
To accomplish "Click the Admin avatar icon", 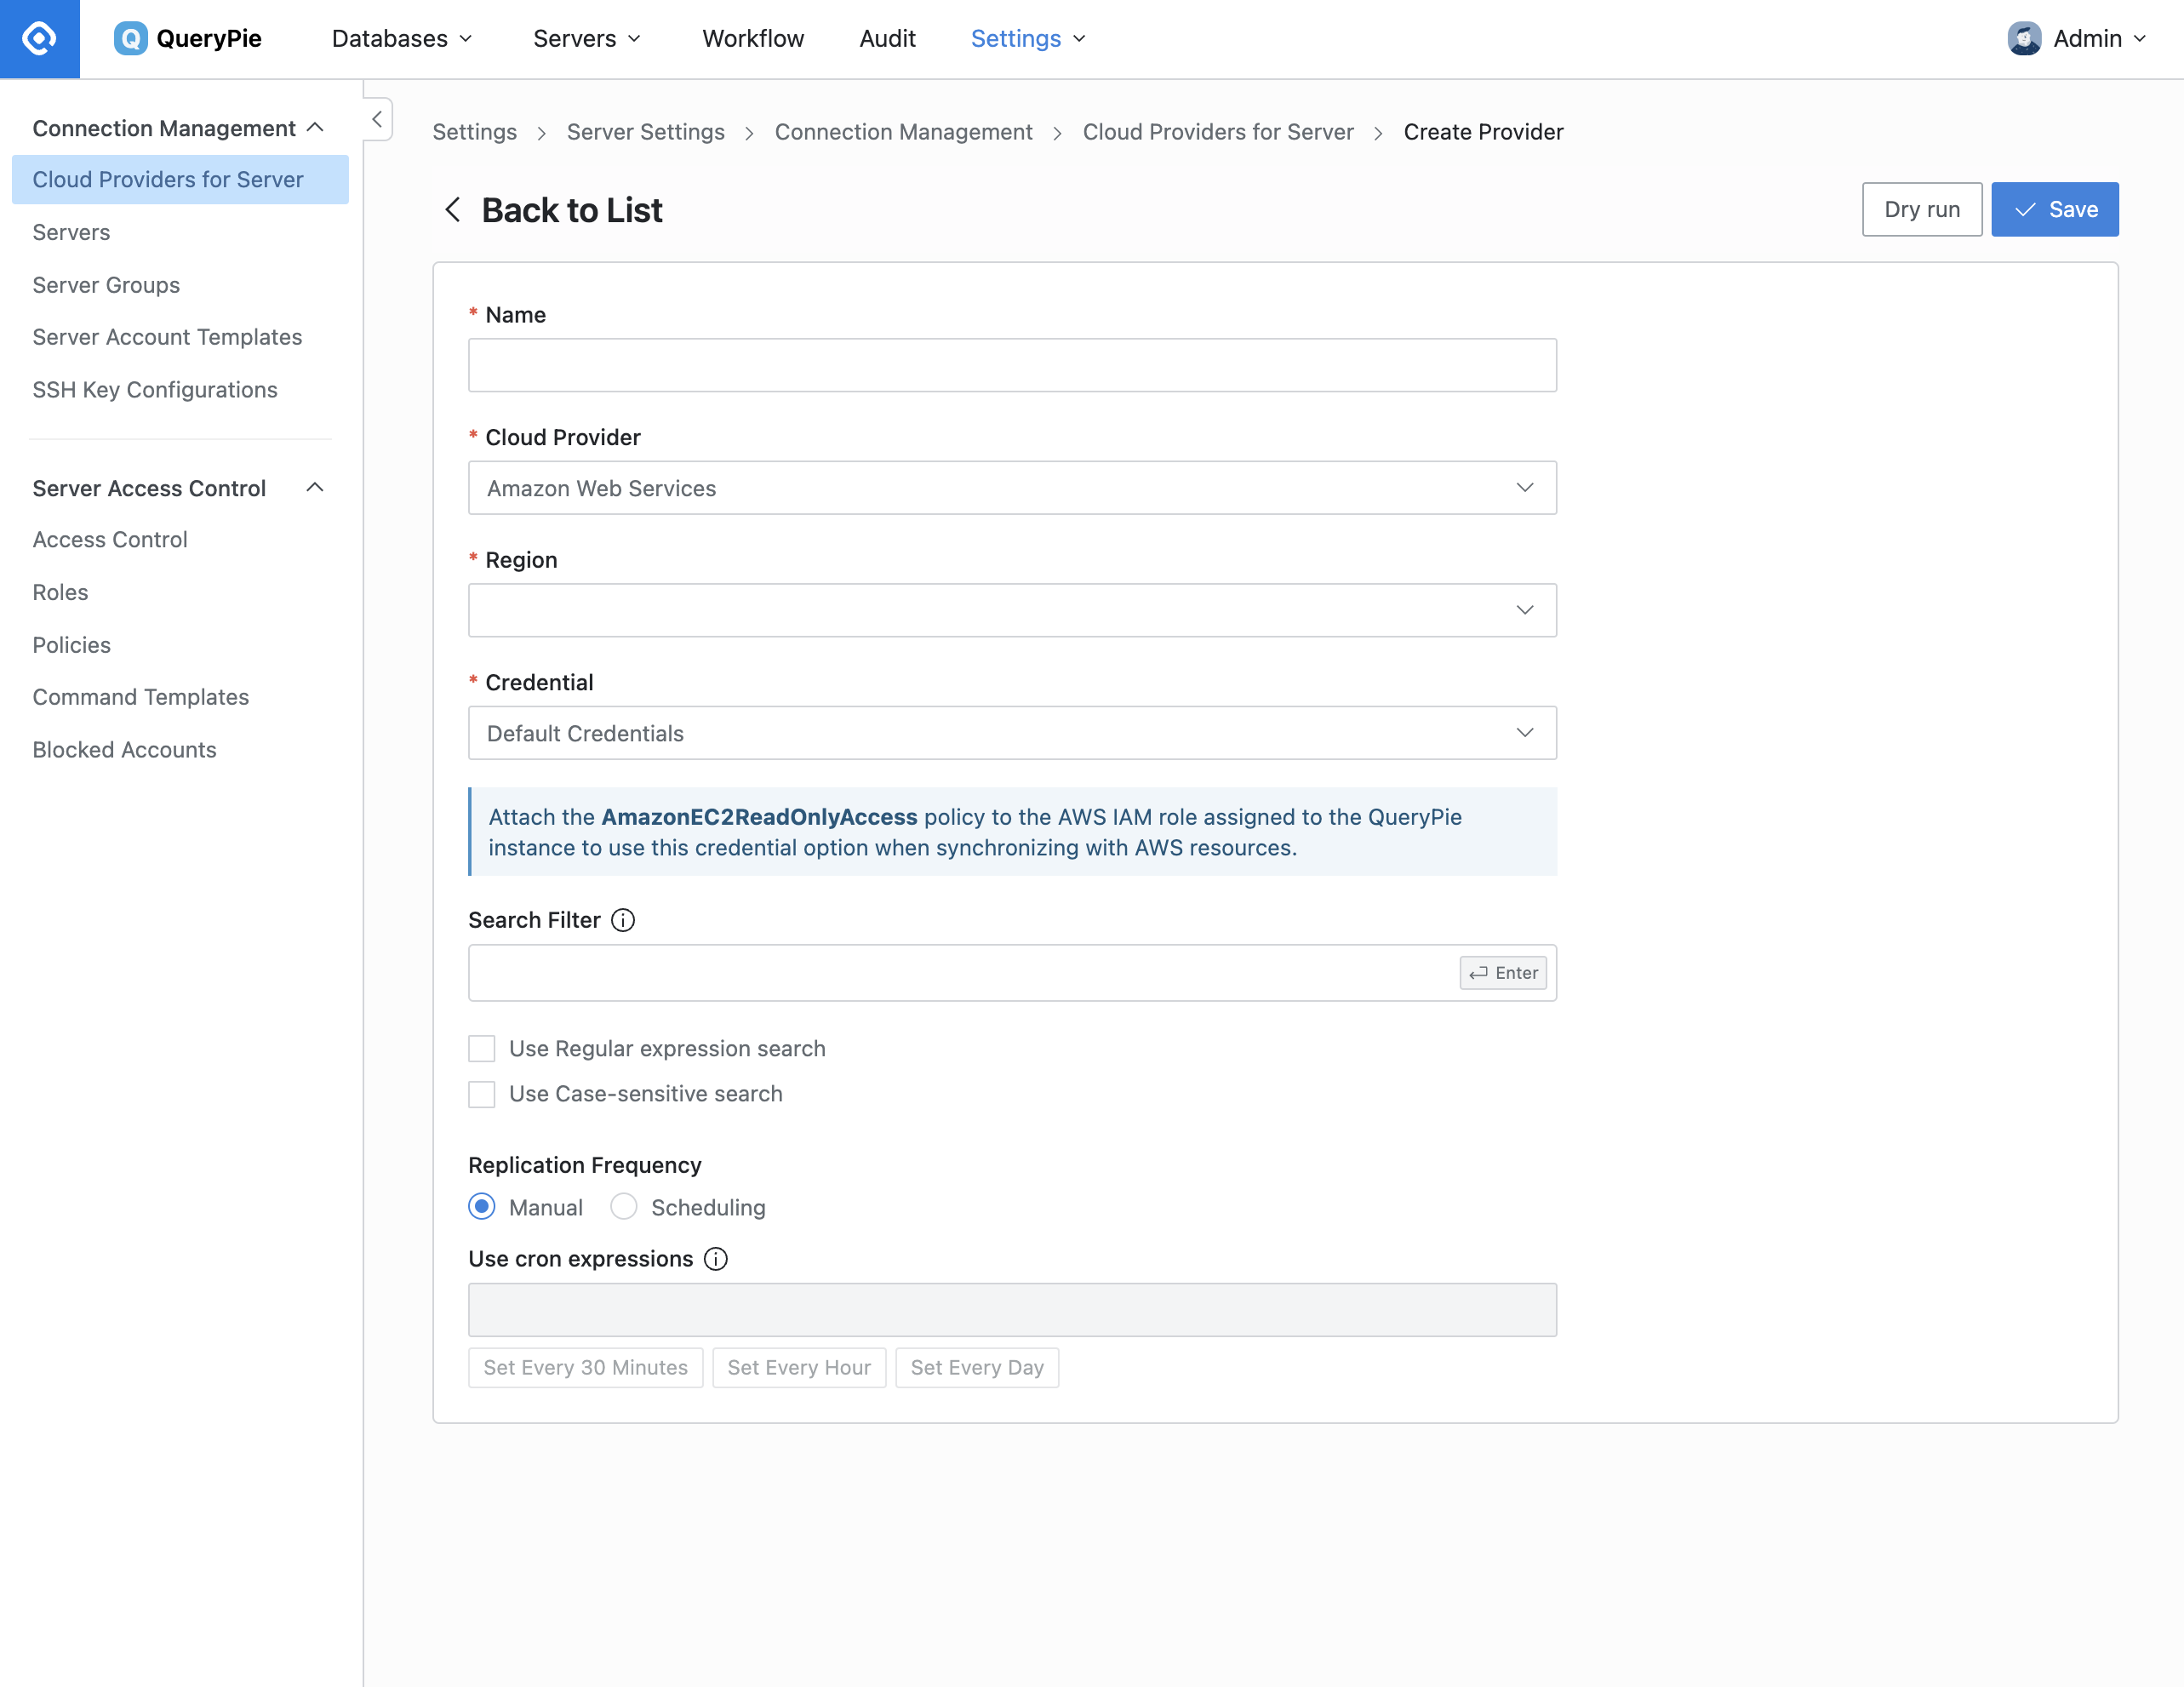I will tap(2024, 39).
